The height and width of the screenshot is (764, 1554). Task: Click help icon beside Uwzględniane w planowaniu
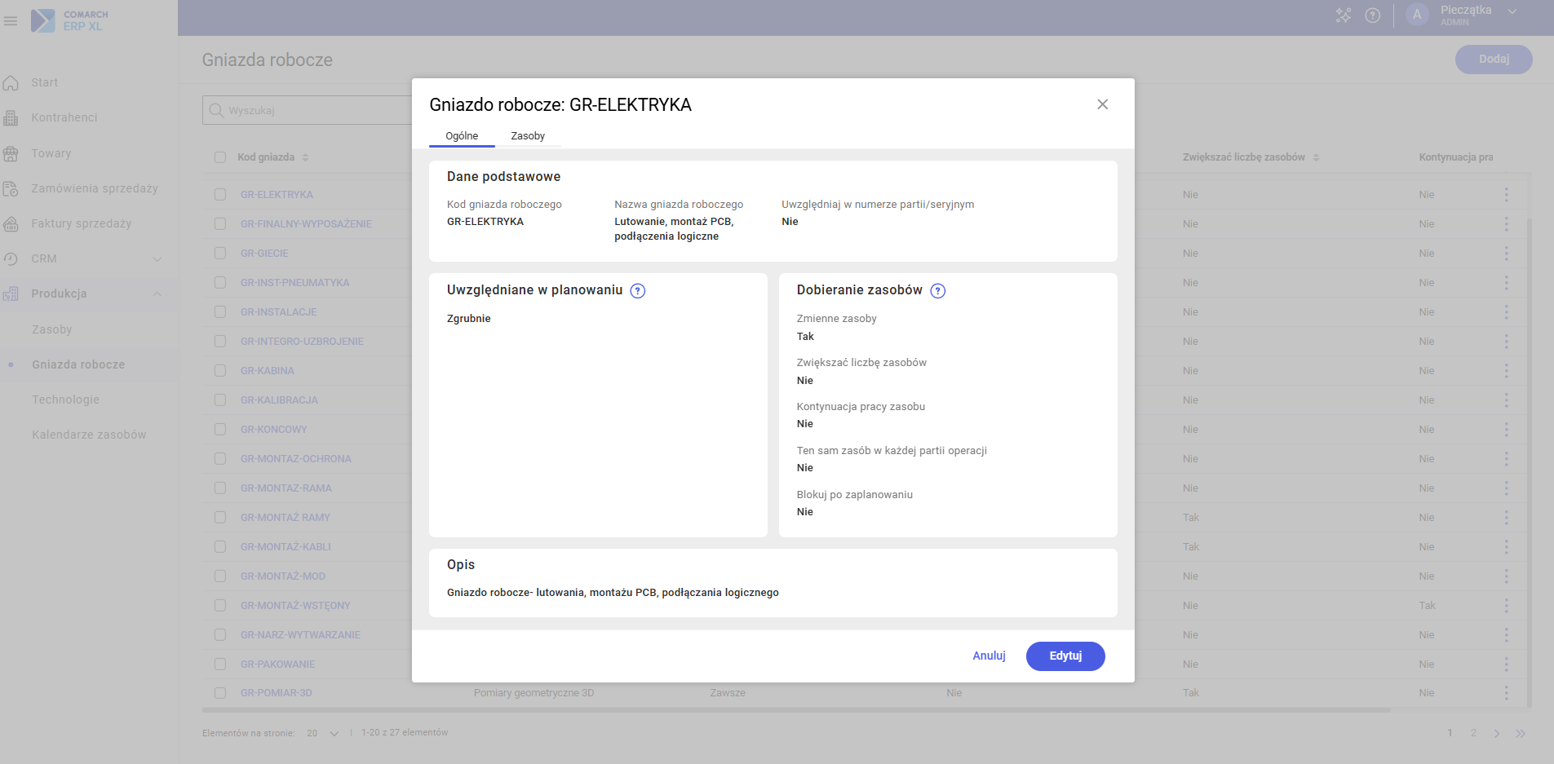[638, 291]
